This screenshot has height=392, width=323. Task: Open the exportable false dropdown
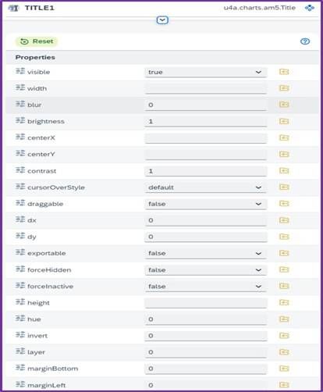[205, 253]
